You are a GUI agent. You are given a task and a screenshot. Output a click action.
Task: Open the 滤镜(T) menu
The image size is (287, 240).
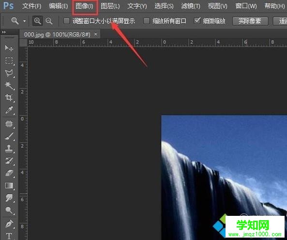click(191, 6)
